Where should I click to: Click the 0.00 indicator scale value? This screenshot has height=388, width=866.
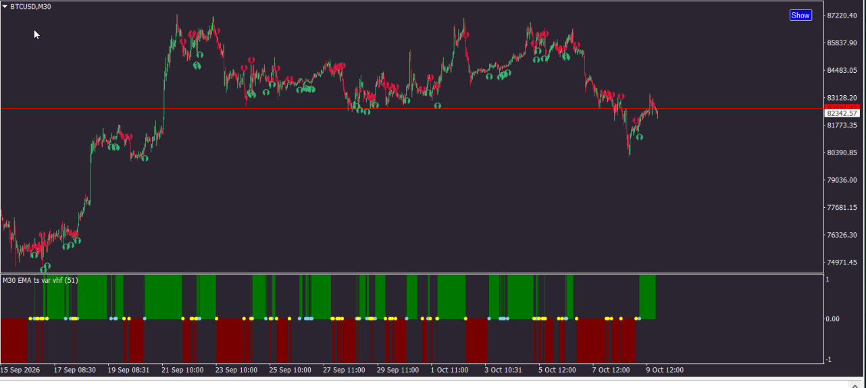point(834,319)
